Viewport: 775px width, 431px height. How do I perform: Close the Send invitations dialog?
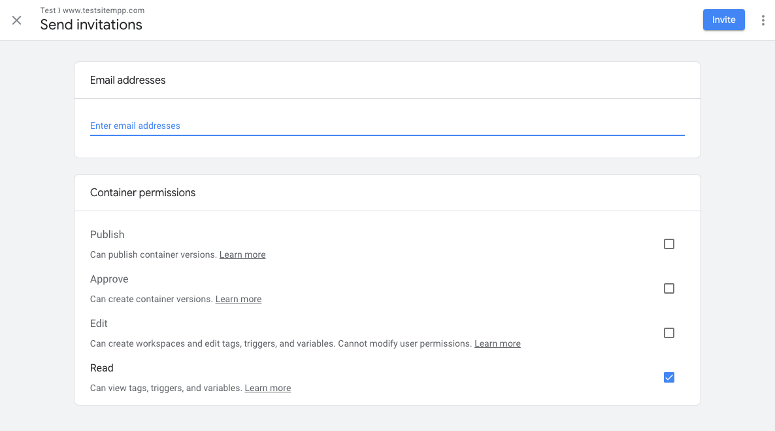coord(17,20)
